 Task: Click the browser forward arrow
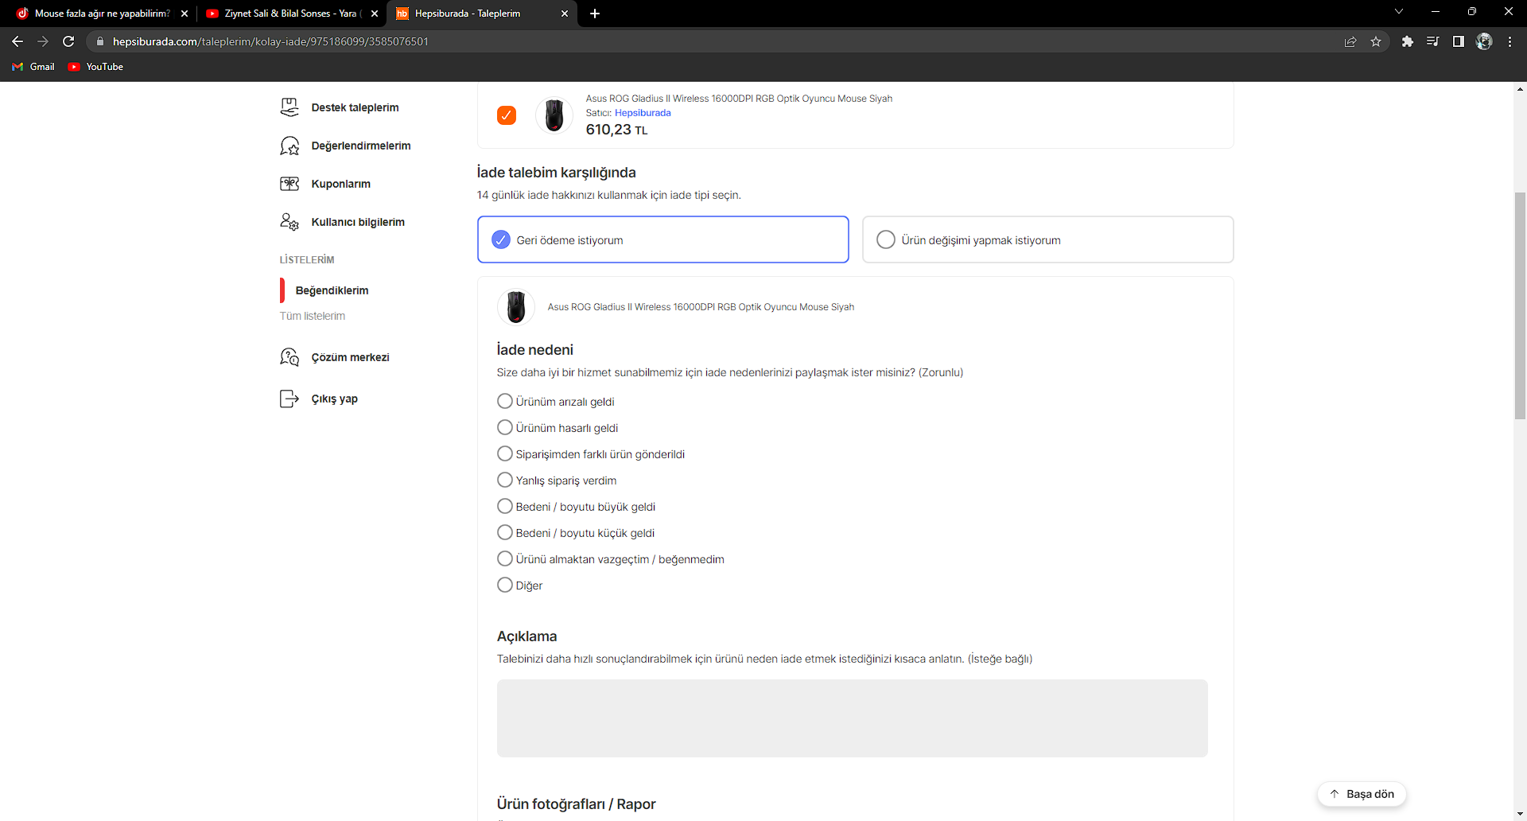(43, 41)
